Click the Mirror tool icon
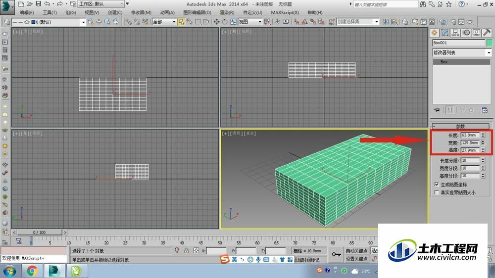495x278 pixels. pos(386,22)
